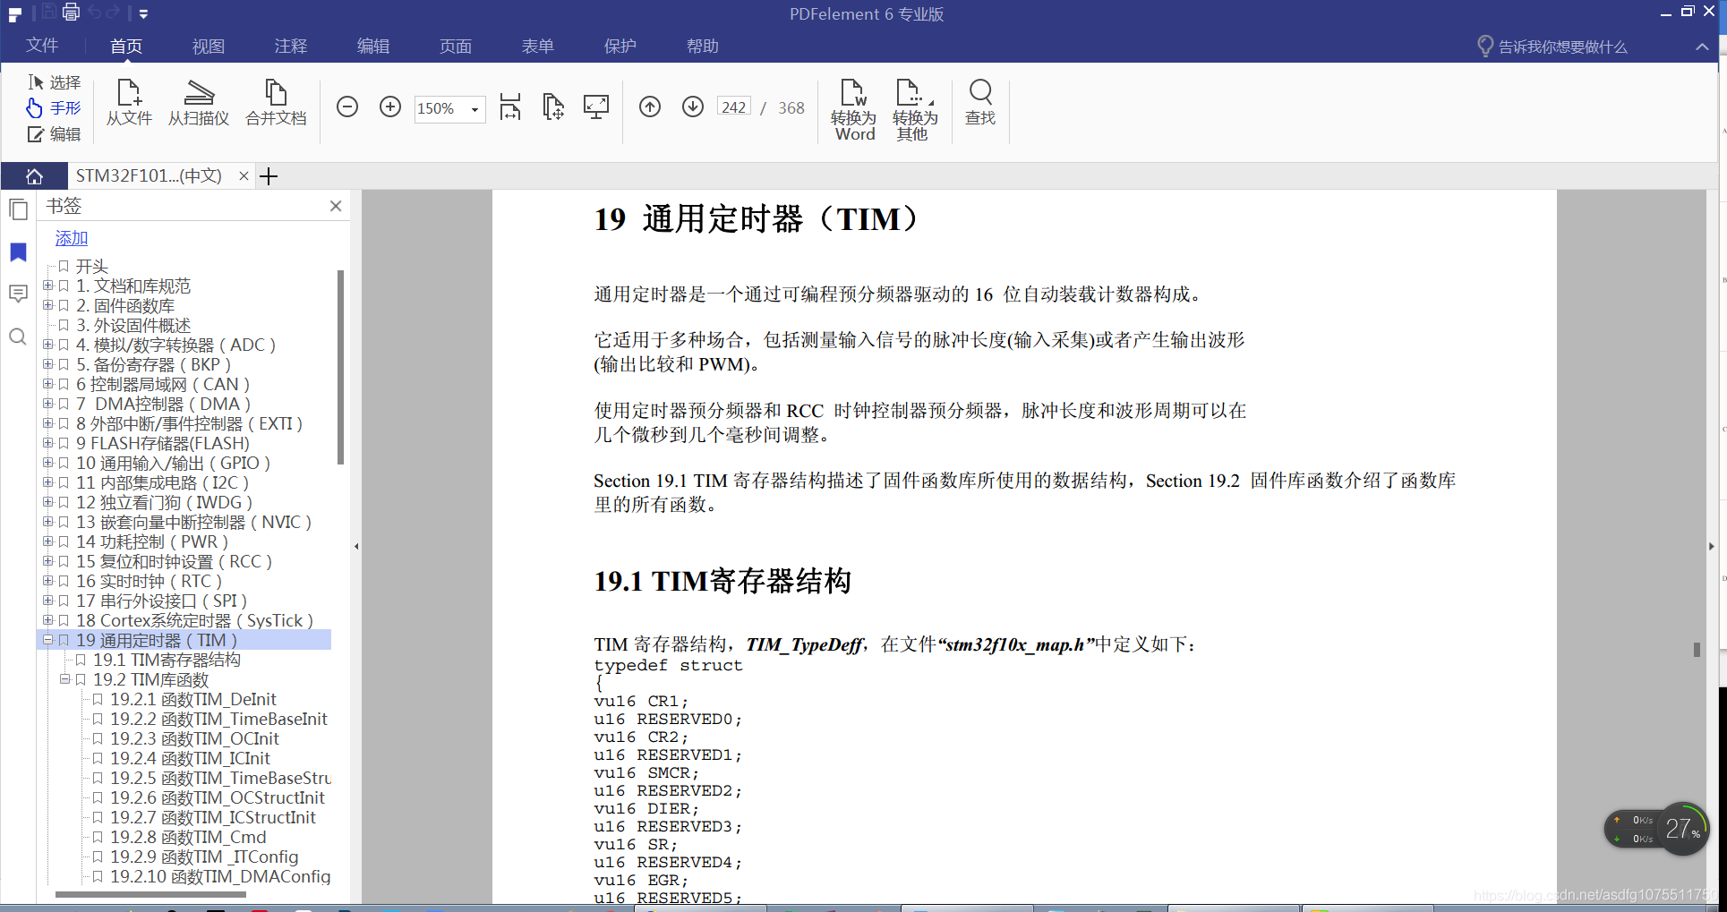This screenshot has height=912, width=1727.
Task: Expand the 4. ADC bookmark node
Action: pos(47,345)
